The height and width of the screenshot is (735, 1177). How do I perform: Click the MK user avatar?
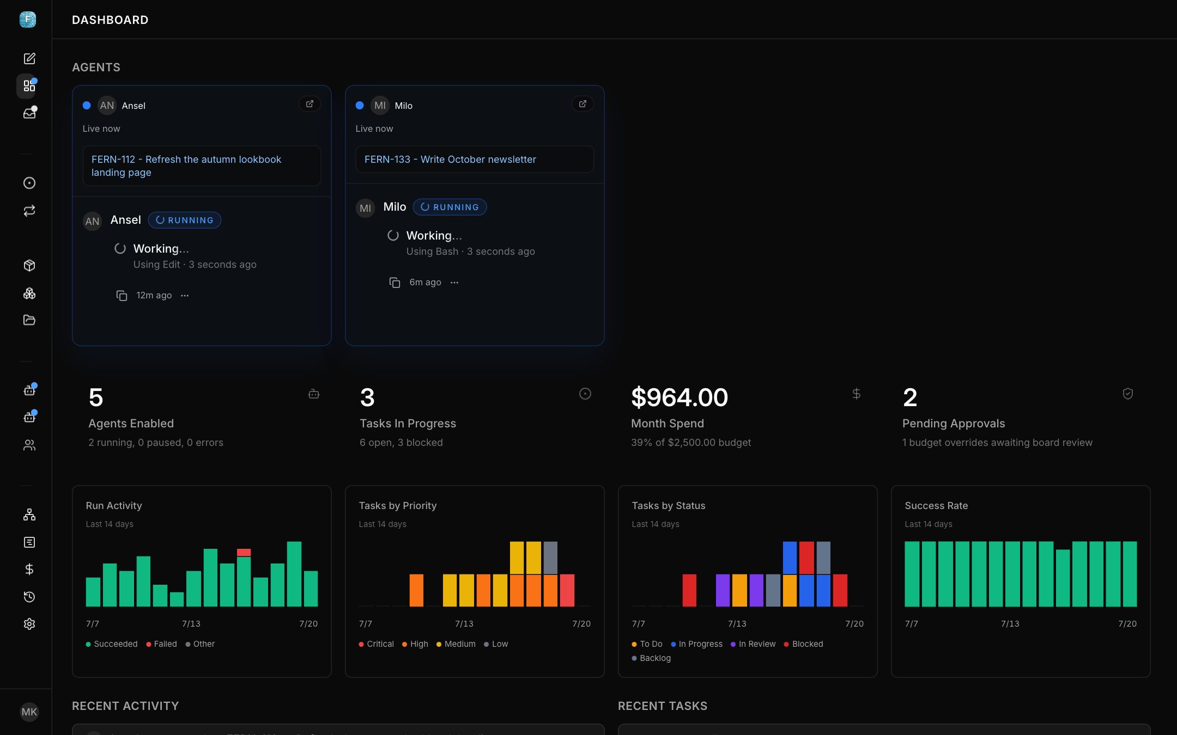29,712
